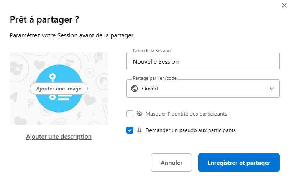Select the Masquer l'identité des participants label
This screenshot has width=289, height=182.
[186, 114]
